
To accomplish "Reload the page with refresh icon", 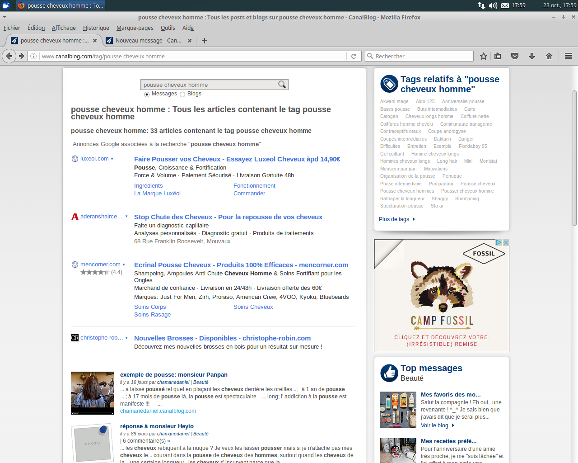I will [x=354, y=56].
